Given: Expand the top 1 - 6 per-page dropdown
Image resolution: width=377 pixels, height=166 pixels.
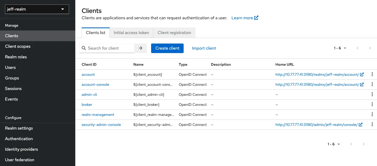Looking at the screenshot, I should pyautogui.click(x=340, y=48).
